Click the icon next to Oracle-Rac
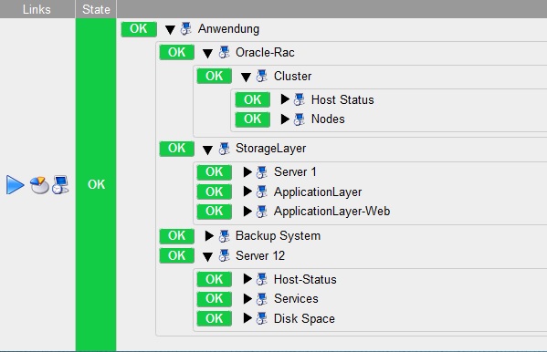 click(x=225, y=52)
